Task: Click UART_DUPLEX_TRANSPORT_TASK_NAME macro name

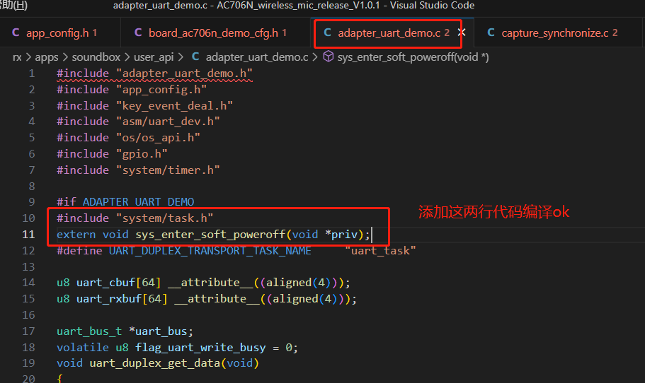Action: 210,250
